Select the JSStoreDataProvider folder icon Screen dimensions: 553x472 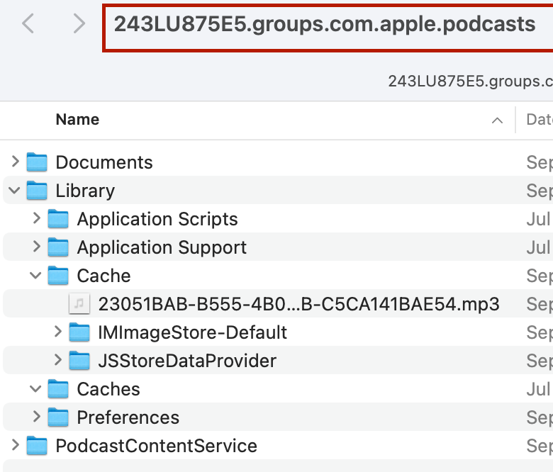point(79,360)
